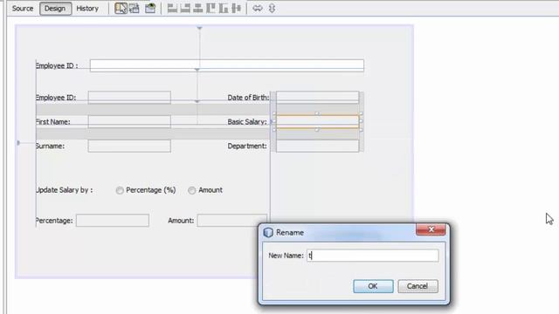
Task: Toggle horizontal resizability arrow icon
Action: pos(258,8)
